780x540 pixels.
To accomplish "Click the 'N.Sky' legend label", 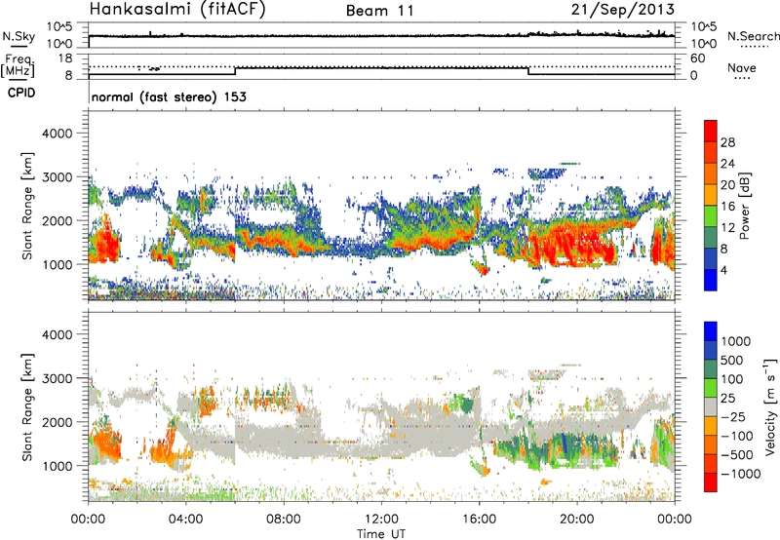I will coord(19,36).
